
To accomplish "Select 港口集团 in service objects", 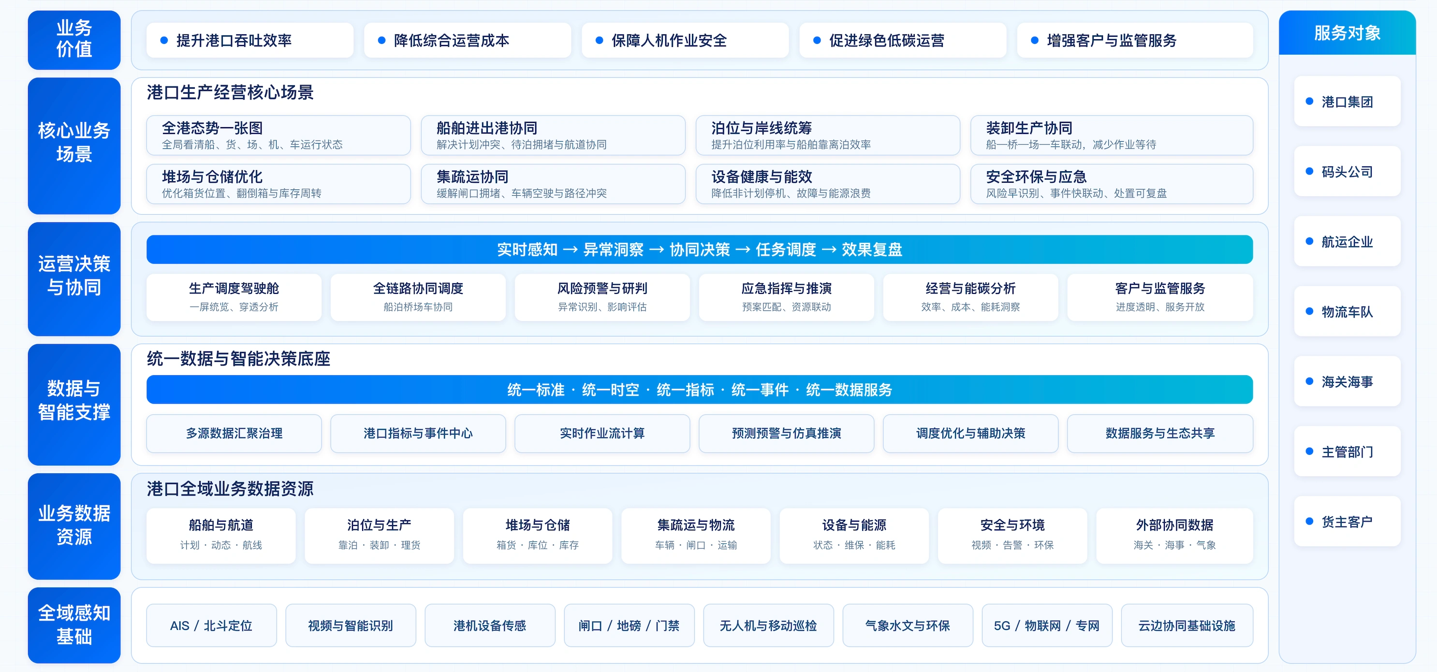I will click(1347, 102).
